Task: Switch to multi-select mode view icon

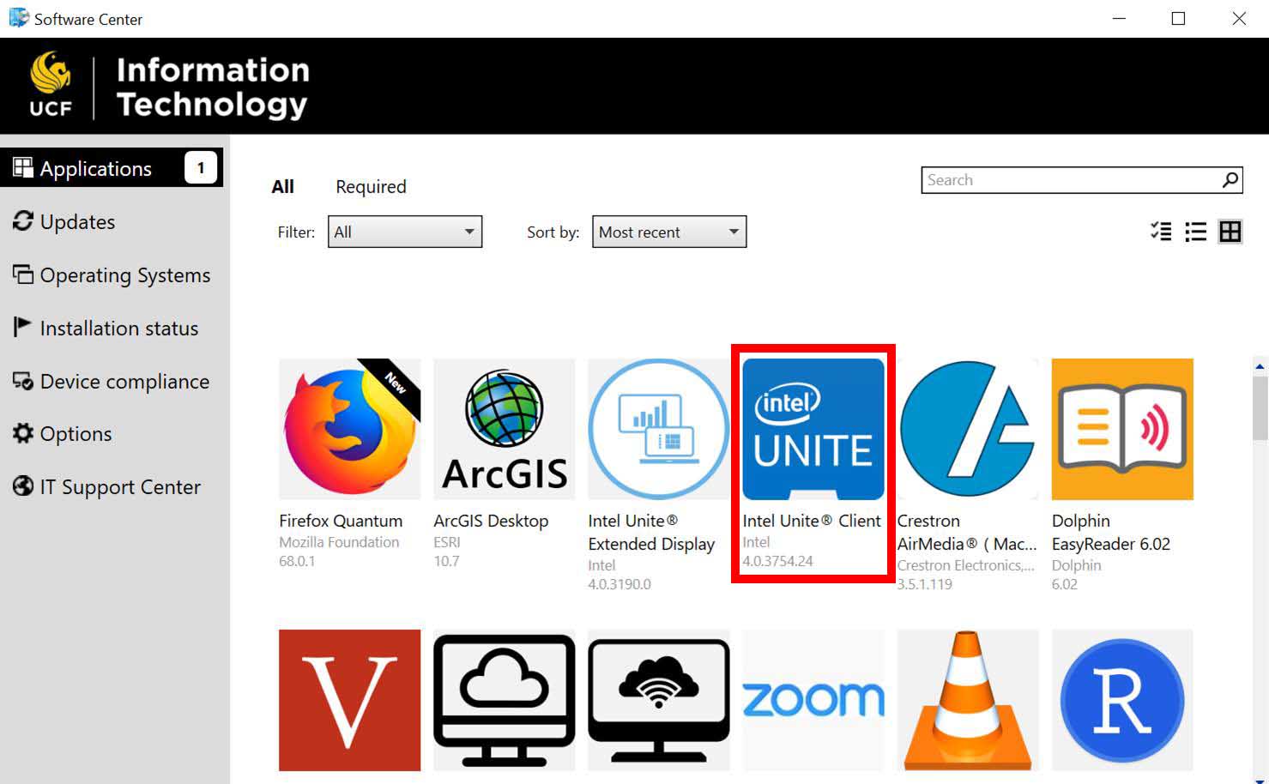Action: (x=1161, y=232)
